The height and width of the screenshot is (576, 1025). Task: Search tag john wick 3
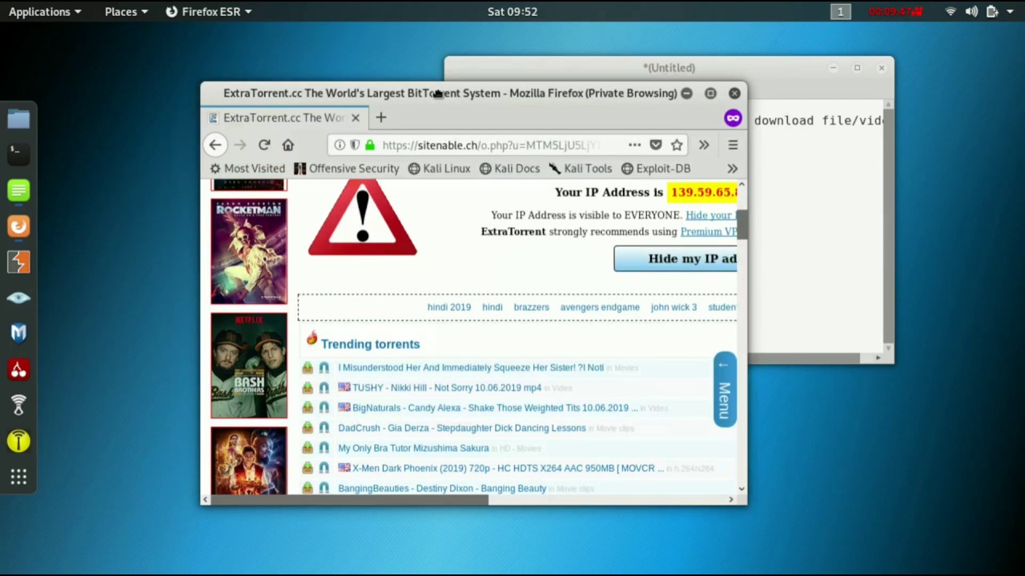pos(673,307)
